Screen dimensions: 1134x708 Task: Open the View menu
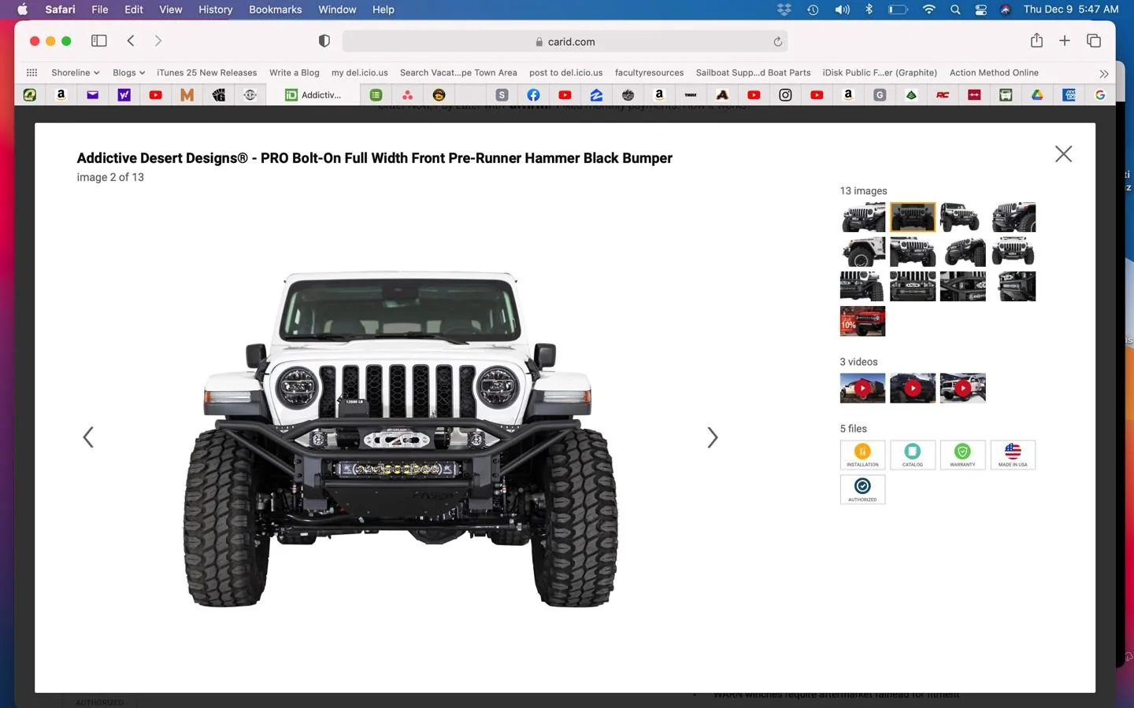tap(171, 9)
